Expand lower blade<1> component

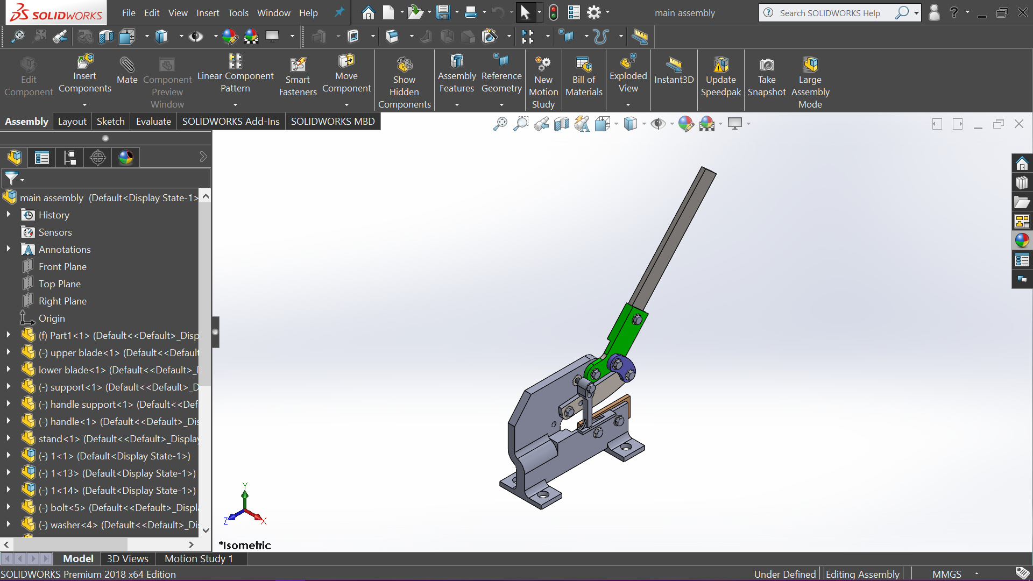[x=8, y=369]
